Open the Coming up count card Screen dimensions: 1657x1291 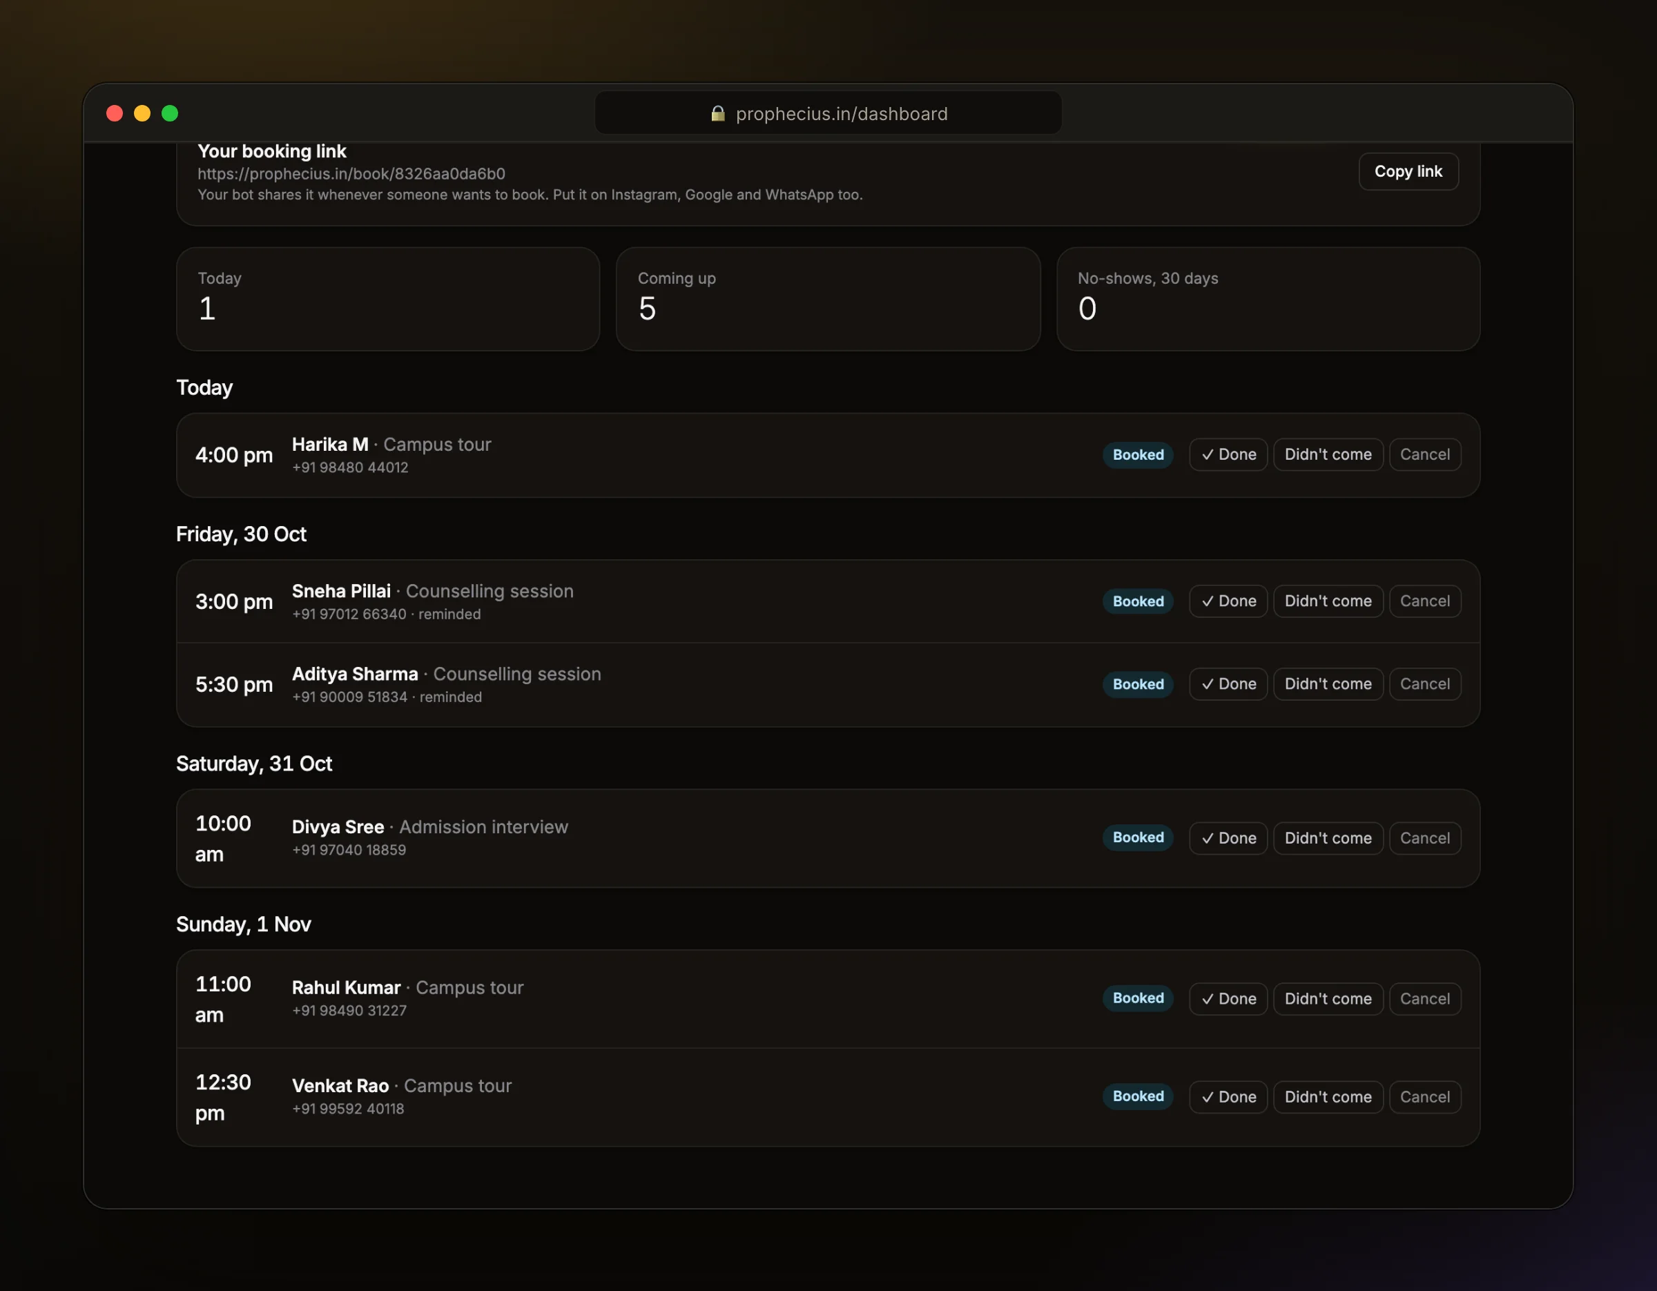[828, 299]
